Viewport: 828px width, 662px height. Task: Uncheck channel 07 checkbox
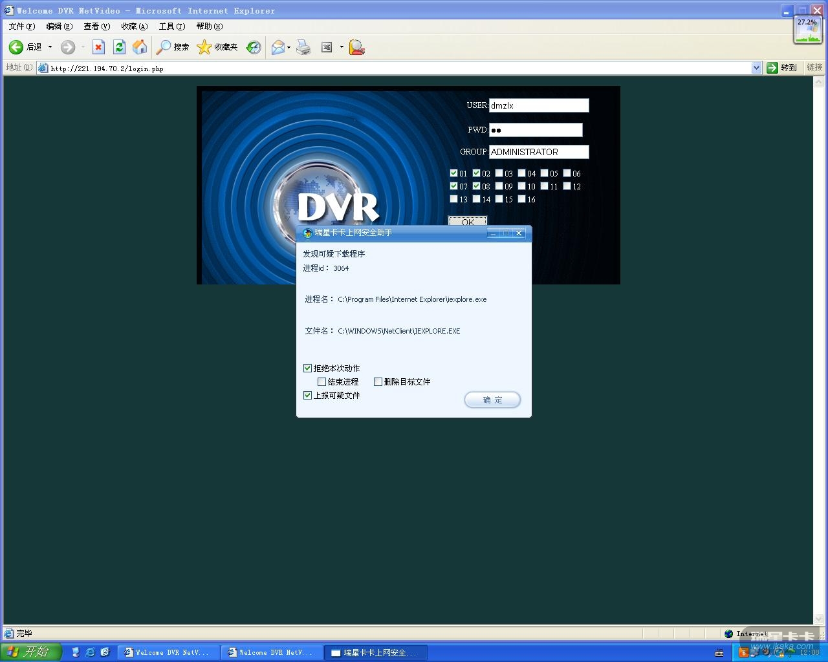[x=453, y=186]
